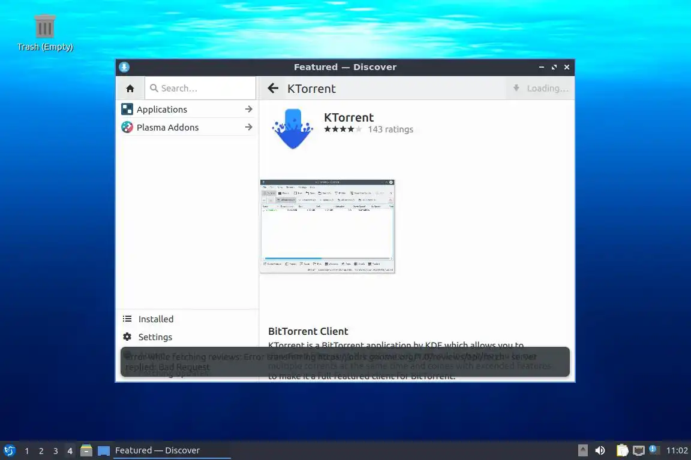Click the 11:02 clock in taskbar
This screenshot has height=460, width=691.
click(677, 450)
